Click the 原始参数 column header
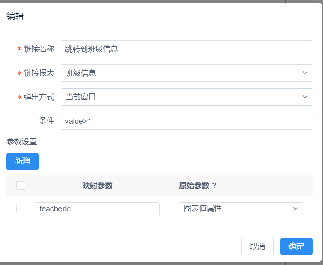323x265 pixels. click(x=194, y=186)
